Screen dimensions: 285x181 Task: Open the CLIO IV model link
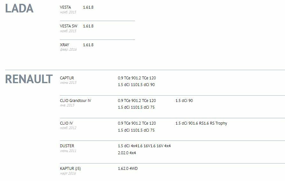coord(66,123)
